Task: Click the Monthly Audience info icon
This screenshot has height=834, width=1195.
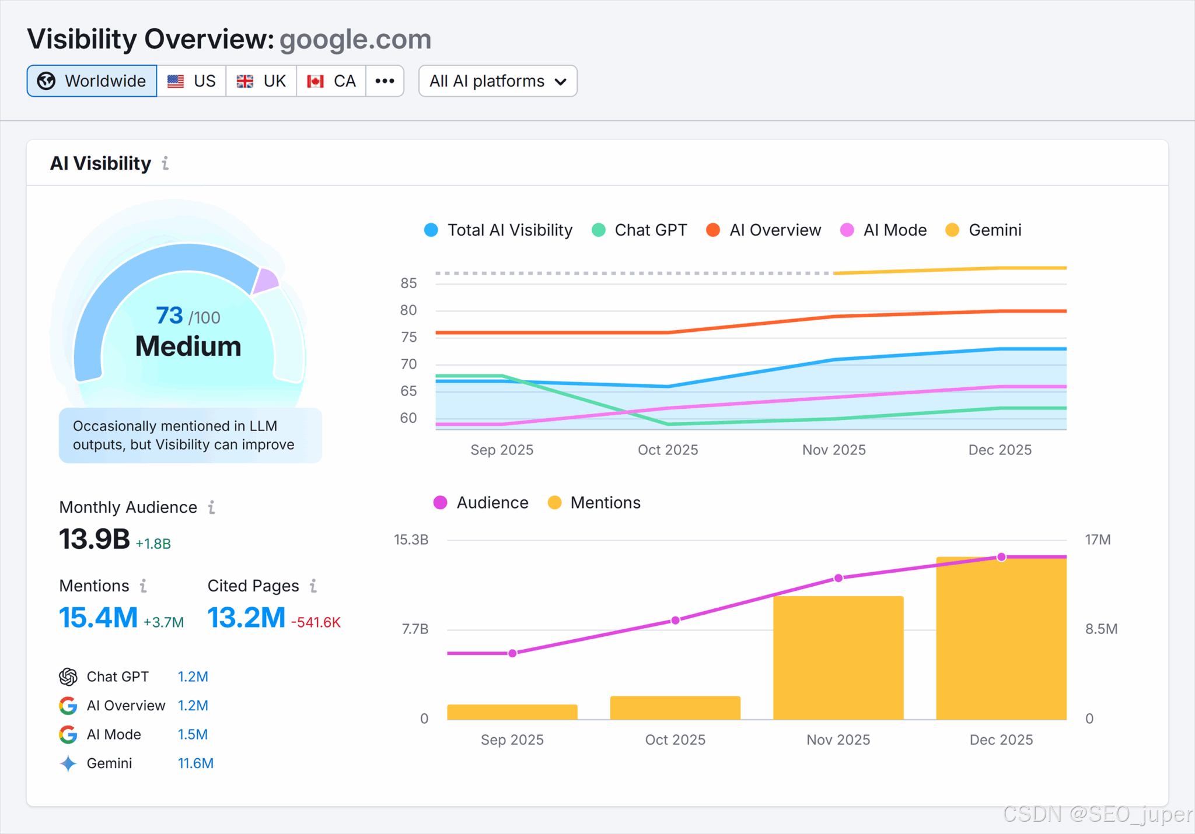Action: (212, 507)
